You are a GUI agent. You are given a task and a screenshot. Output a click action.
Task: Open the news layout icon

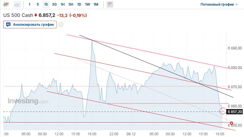point(110,4)
